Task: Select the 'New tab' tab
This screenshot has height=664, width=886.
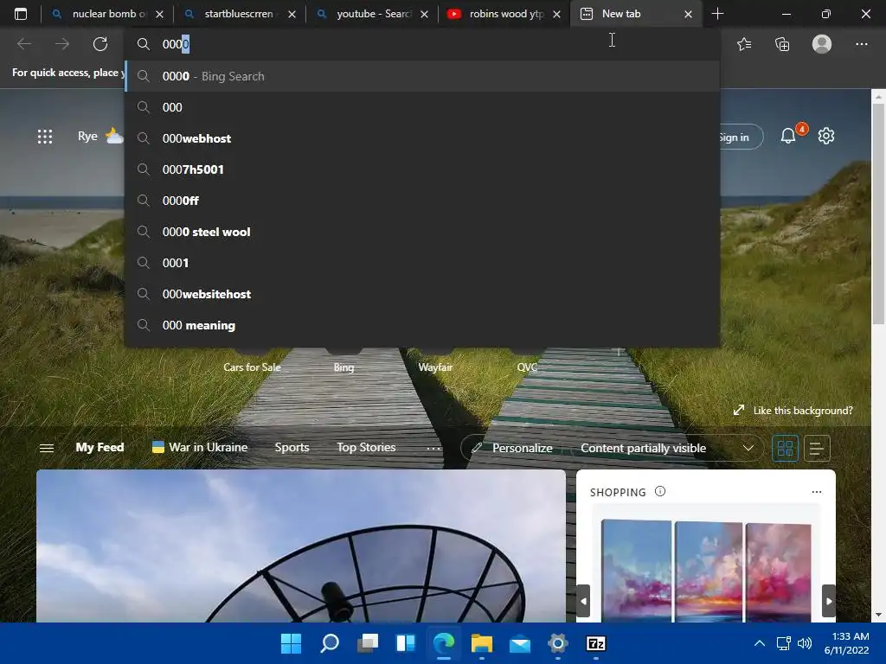Action: (636, 14)
